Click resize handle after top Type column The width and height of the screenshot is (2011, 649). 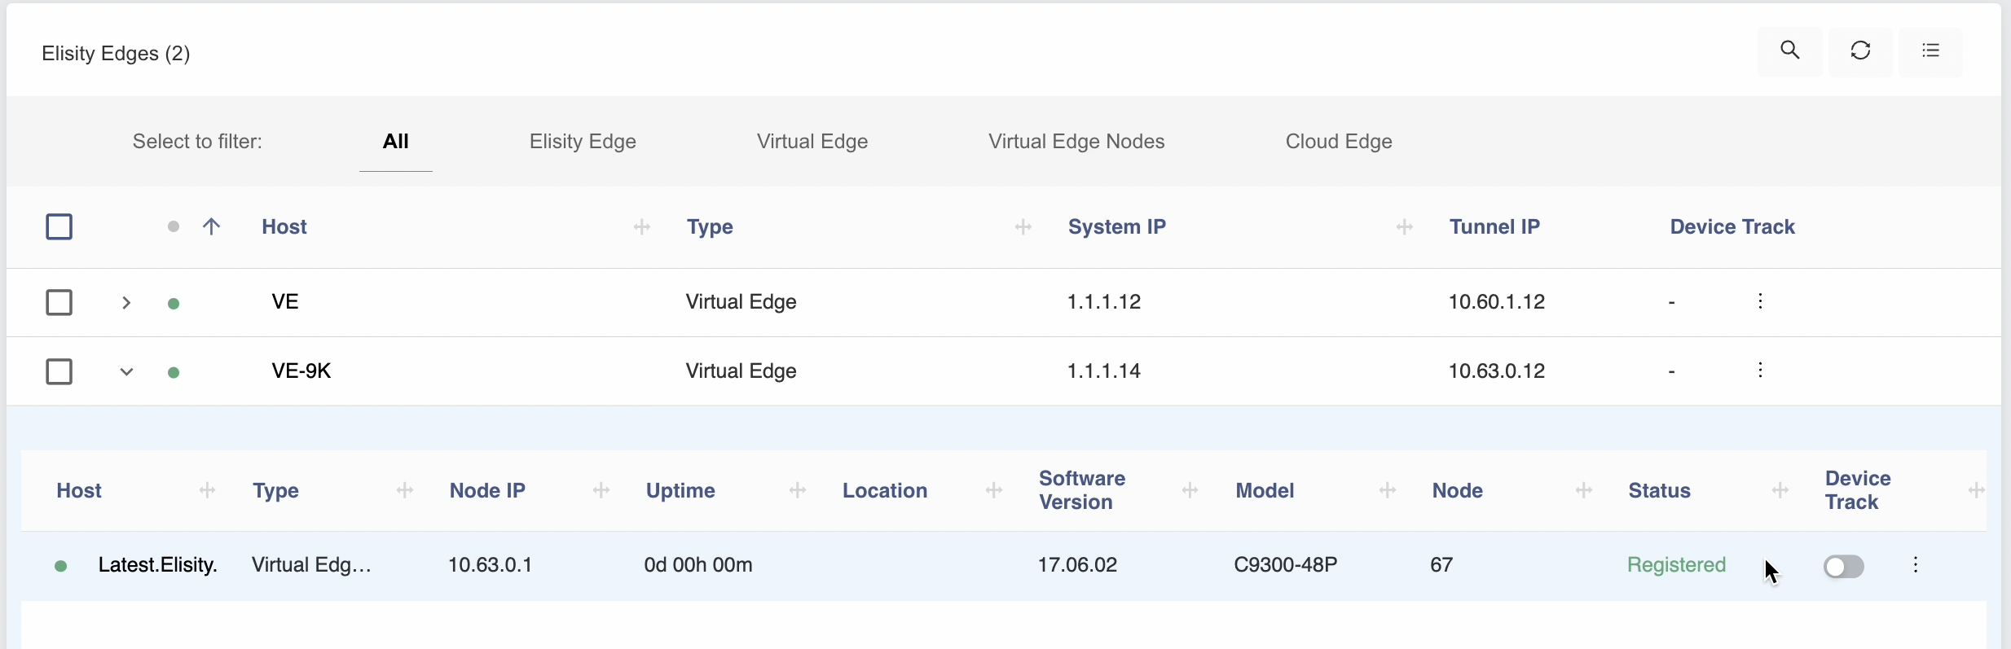[x=1023, y=226]
